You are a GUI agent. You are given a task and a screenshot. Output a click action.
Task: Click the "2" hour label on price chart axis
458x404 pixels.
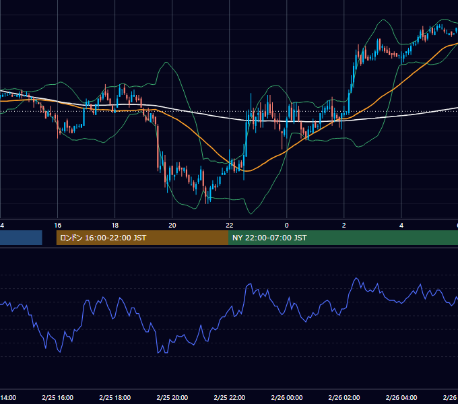tap(343, 226)
